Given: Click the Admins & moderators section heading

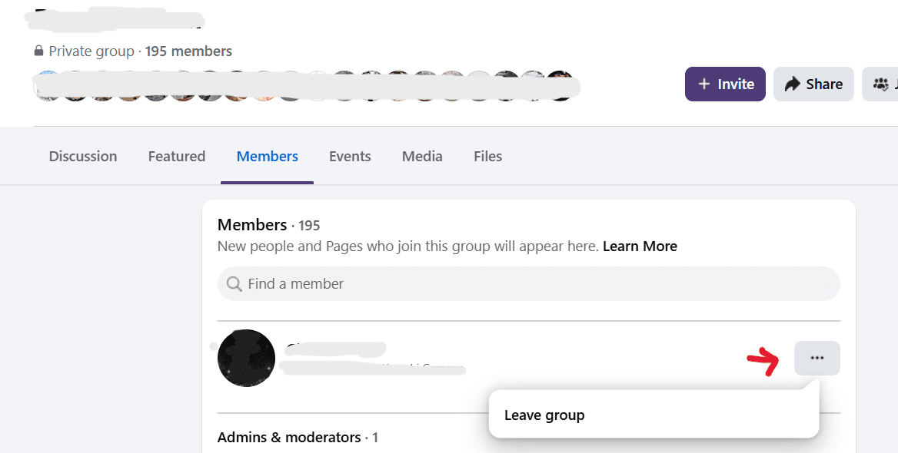Looking at the screenshot, I should [x=288, y=437].
